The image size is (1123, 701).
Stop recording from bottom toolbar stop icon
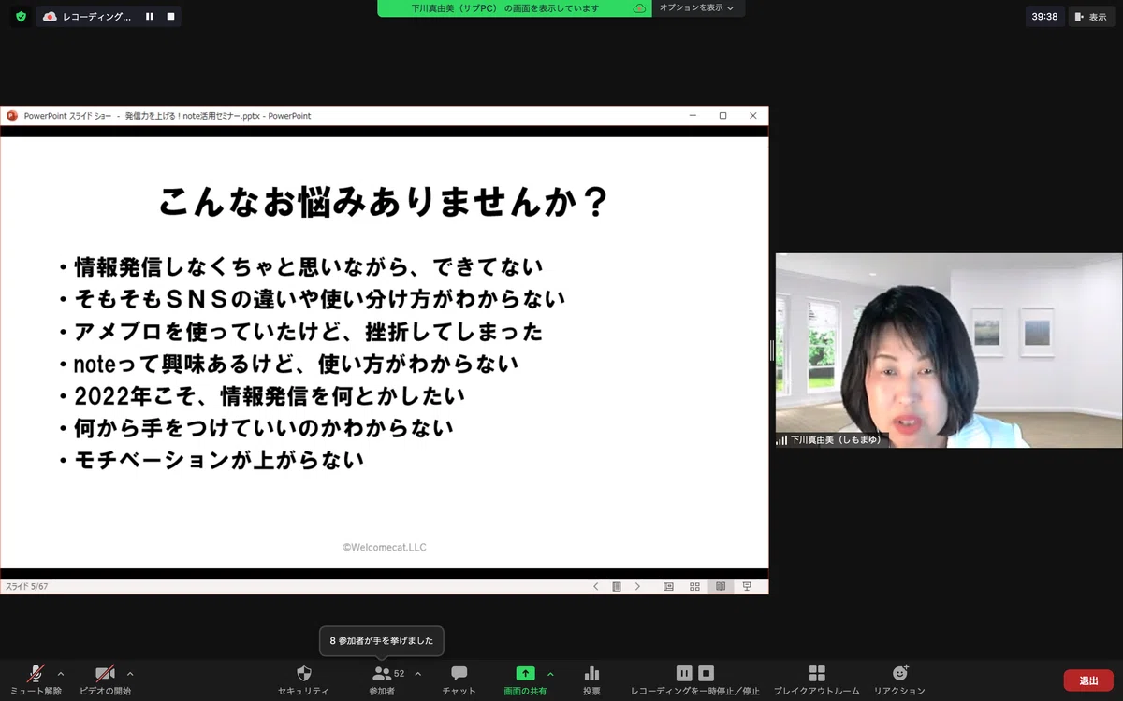tap(707, 673)
